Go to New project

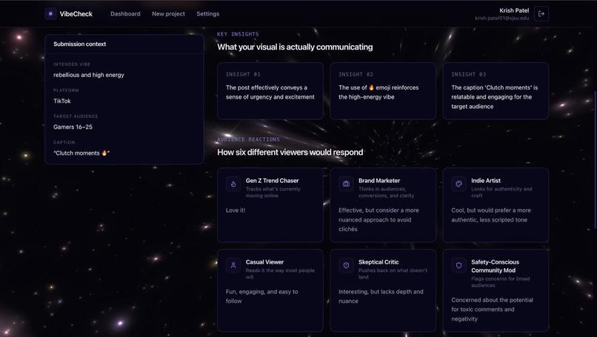point(168,14)
